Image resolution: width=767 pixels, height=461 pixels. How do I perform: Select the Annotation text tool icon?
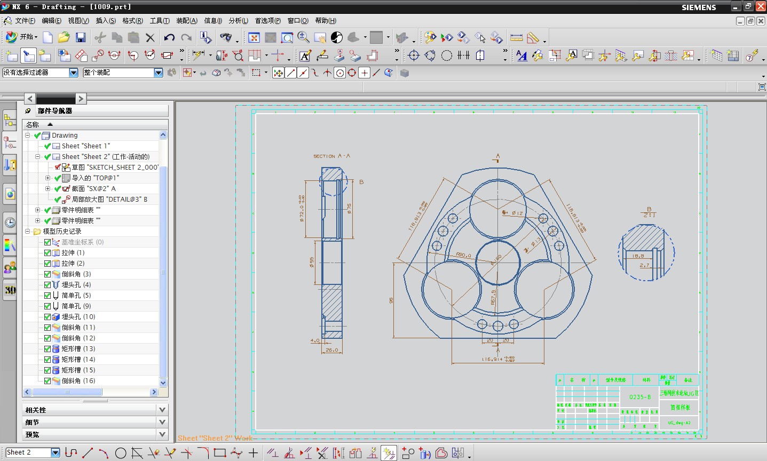(x=305, y=55)
